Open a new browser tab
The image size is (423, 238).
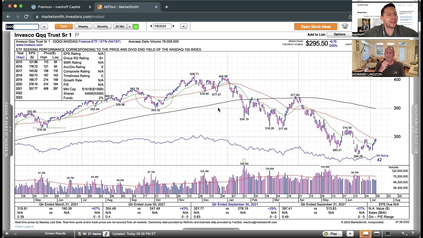pyautogui.click(x=167, y=7)
